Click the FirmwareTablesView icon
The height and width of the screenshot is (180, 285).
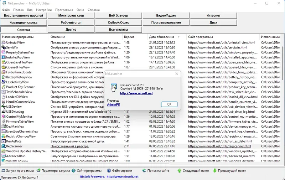click(x=4, y=122)
